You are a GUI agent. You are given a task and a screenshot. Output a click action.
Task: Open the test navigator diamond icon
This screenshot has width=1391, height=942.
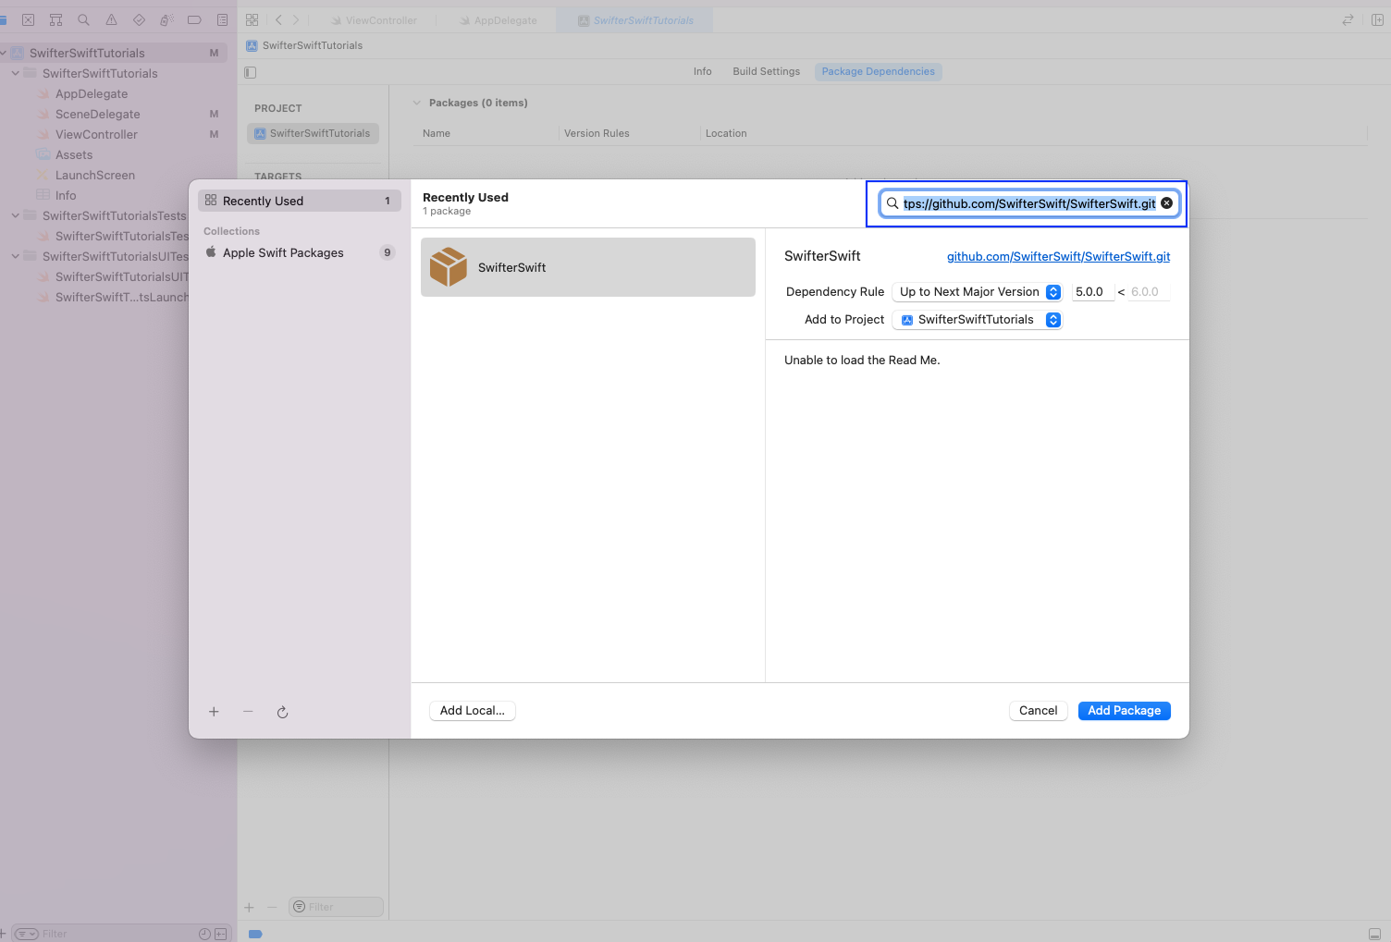(x=140, y=19)
